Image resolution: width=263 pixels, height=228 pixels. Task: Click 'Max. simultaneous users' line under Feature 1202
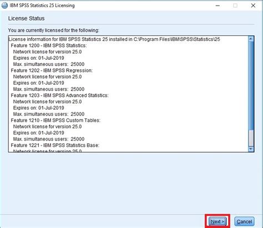click(x=49, y=89)
